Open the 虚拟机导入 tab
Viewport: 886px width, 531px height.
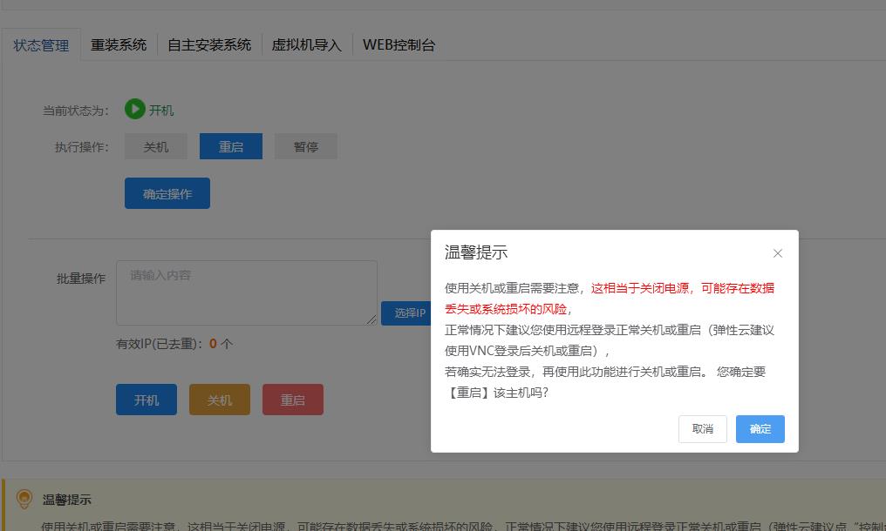pyautogui.click(x=307, y=44)
